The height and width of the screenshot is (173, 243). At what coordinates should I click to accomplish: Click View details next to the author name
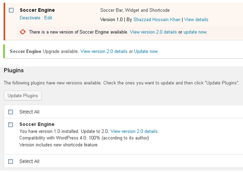coord(196,19)
